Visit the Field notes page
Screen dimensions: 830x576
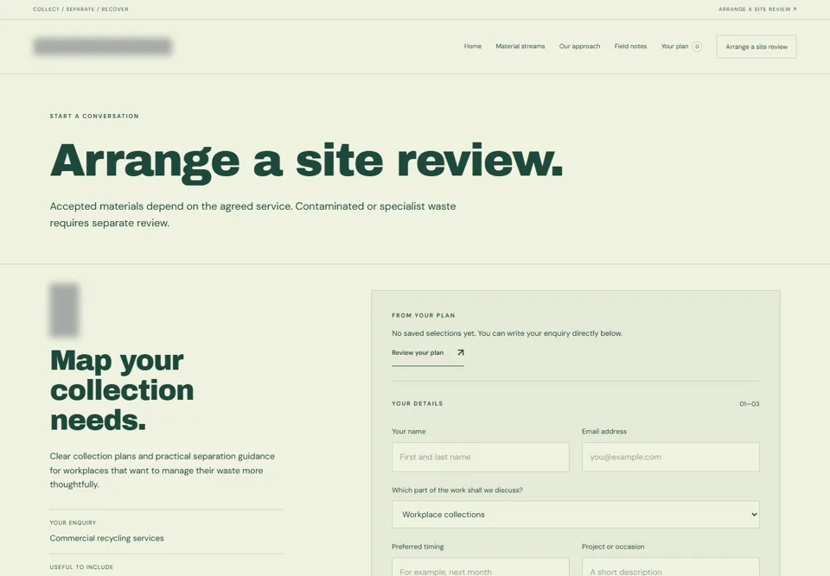(x=630, y=47)
